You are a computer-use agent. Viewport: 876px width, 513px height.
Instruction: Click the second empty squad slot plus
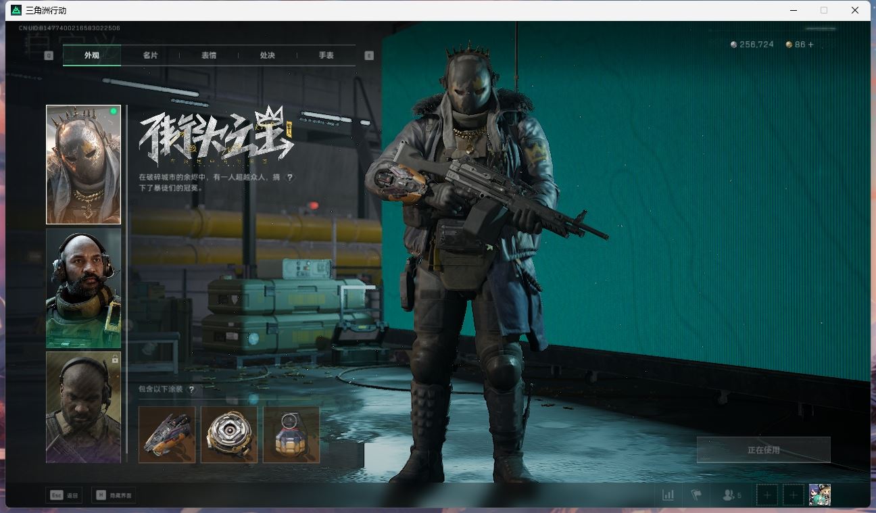click(794, 495)
